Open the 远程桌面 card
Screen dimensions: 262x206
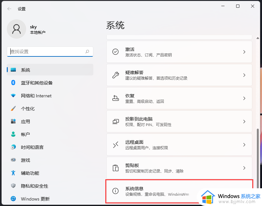[179, 145]
